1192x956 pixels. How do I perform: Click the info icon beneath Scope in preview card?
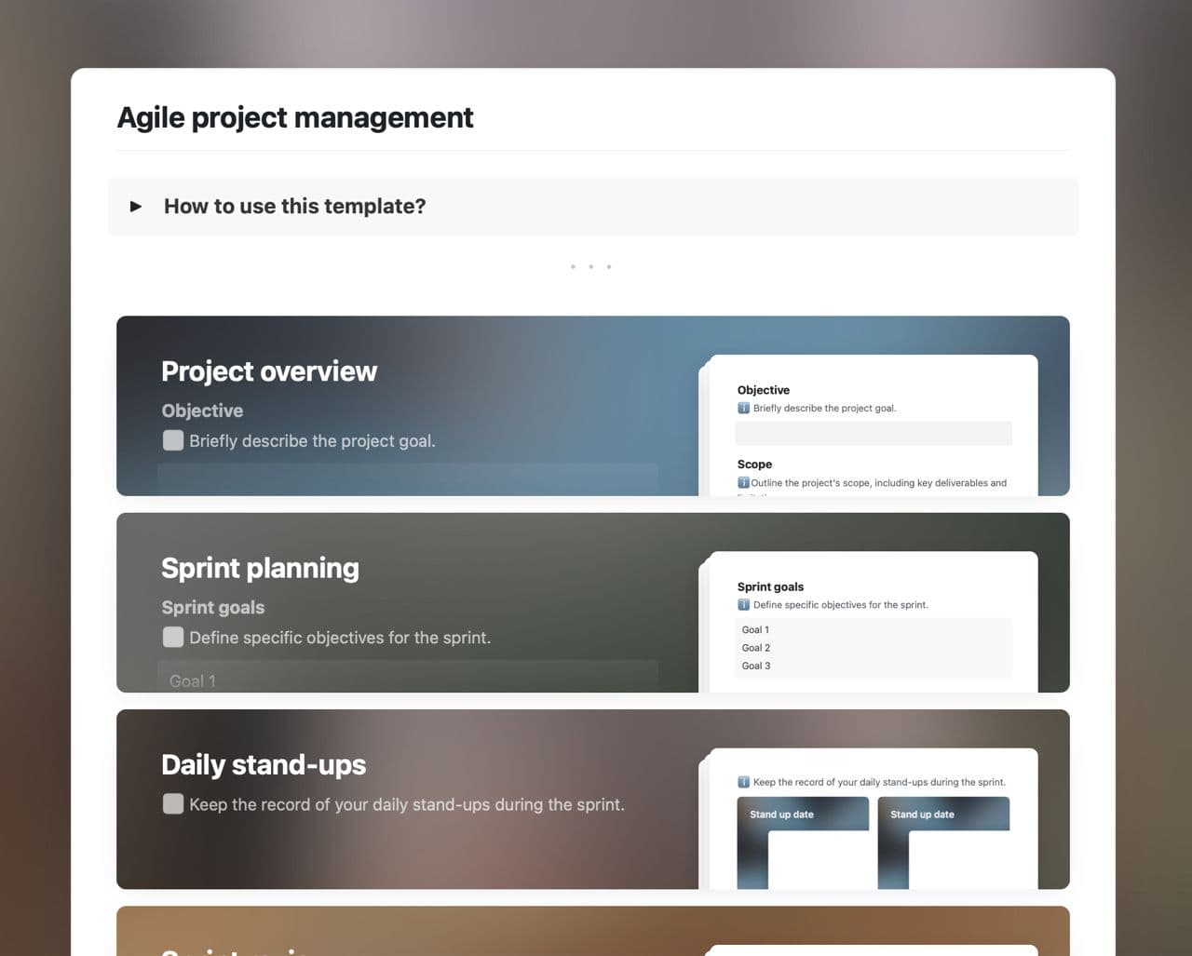(743, 482)
